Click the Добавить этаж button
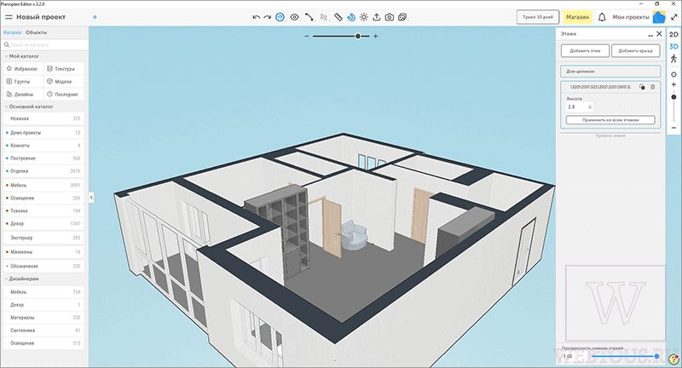682x368 pixels. 585,51
